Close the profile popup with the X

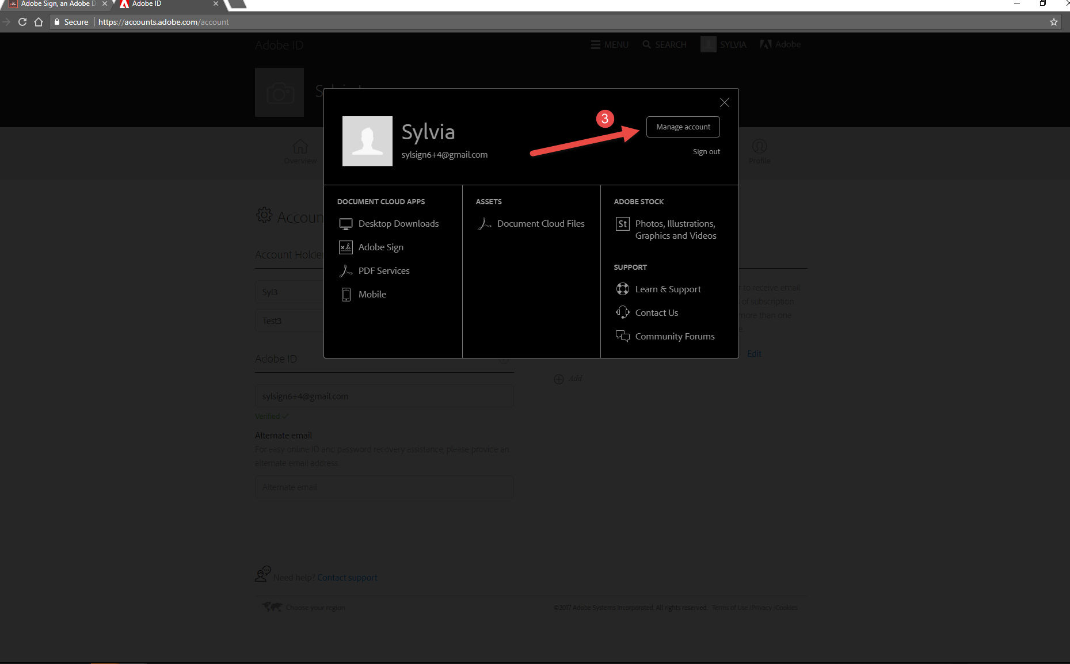725,102
